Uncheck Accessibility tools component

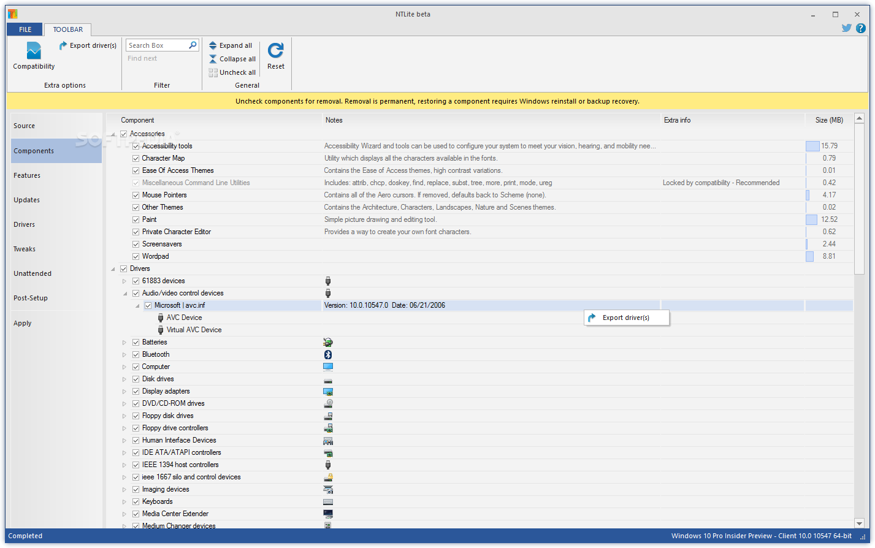coord(136,146)
